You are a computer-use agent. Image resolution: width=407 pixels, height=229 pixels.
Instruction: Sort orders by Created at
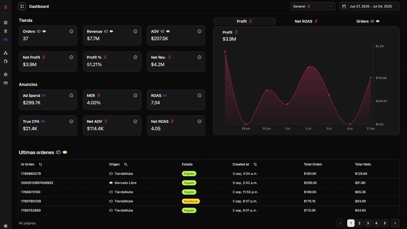coord(255,164)
